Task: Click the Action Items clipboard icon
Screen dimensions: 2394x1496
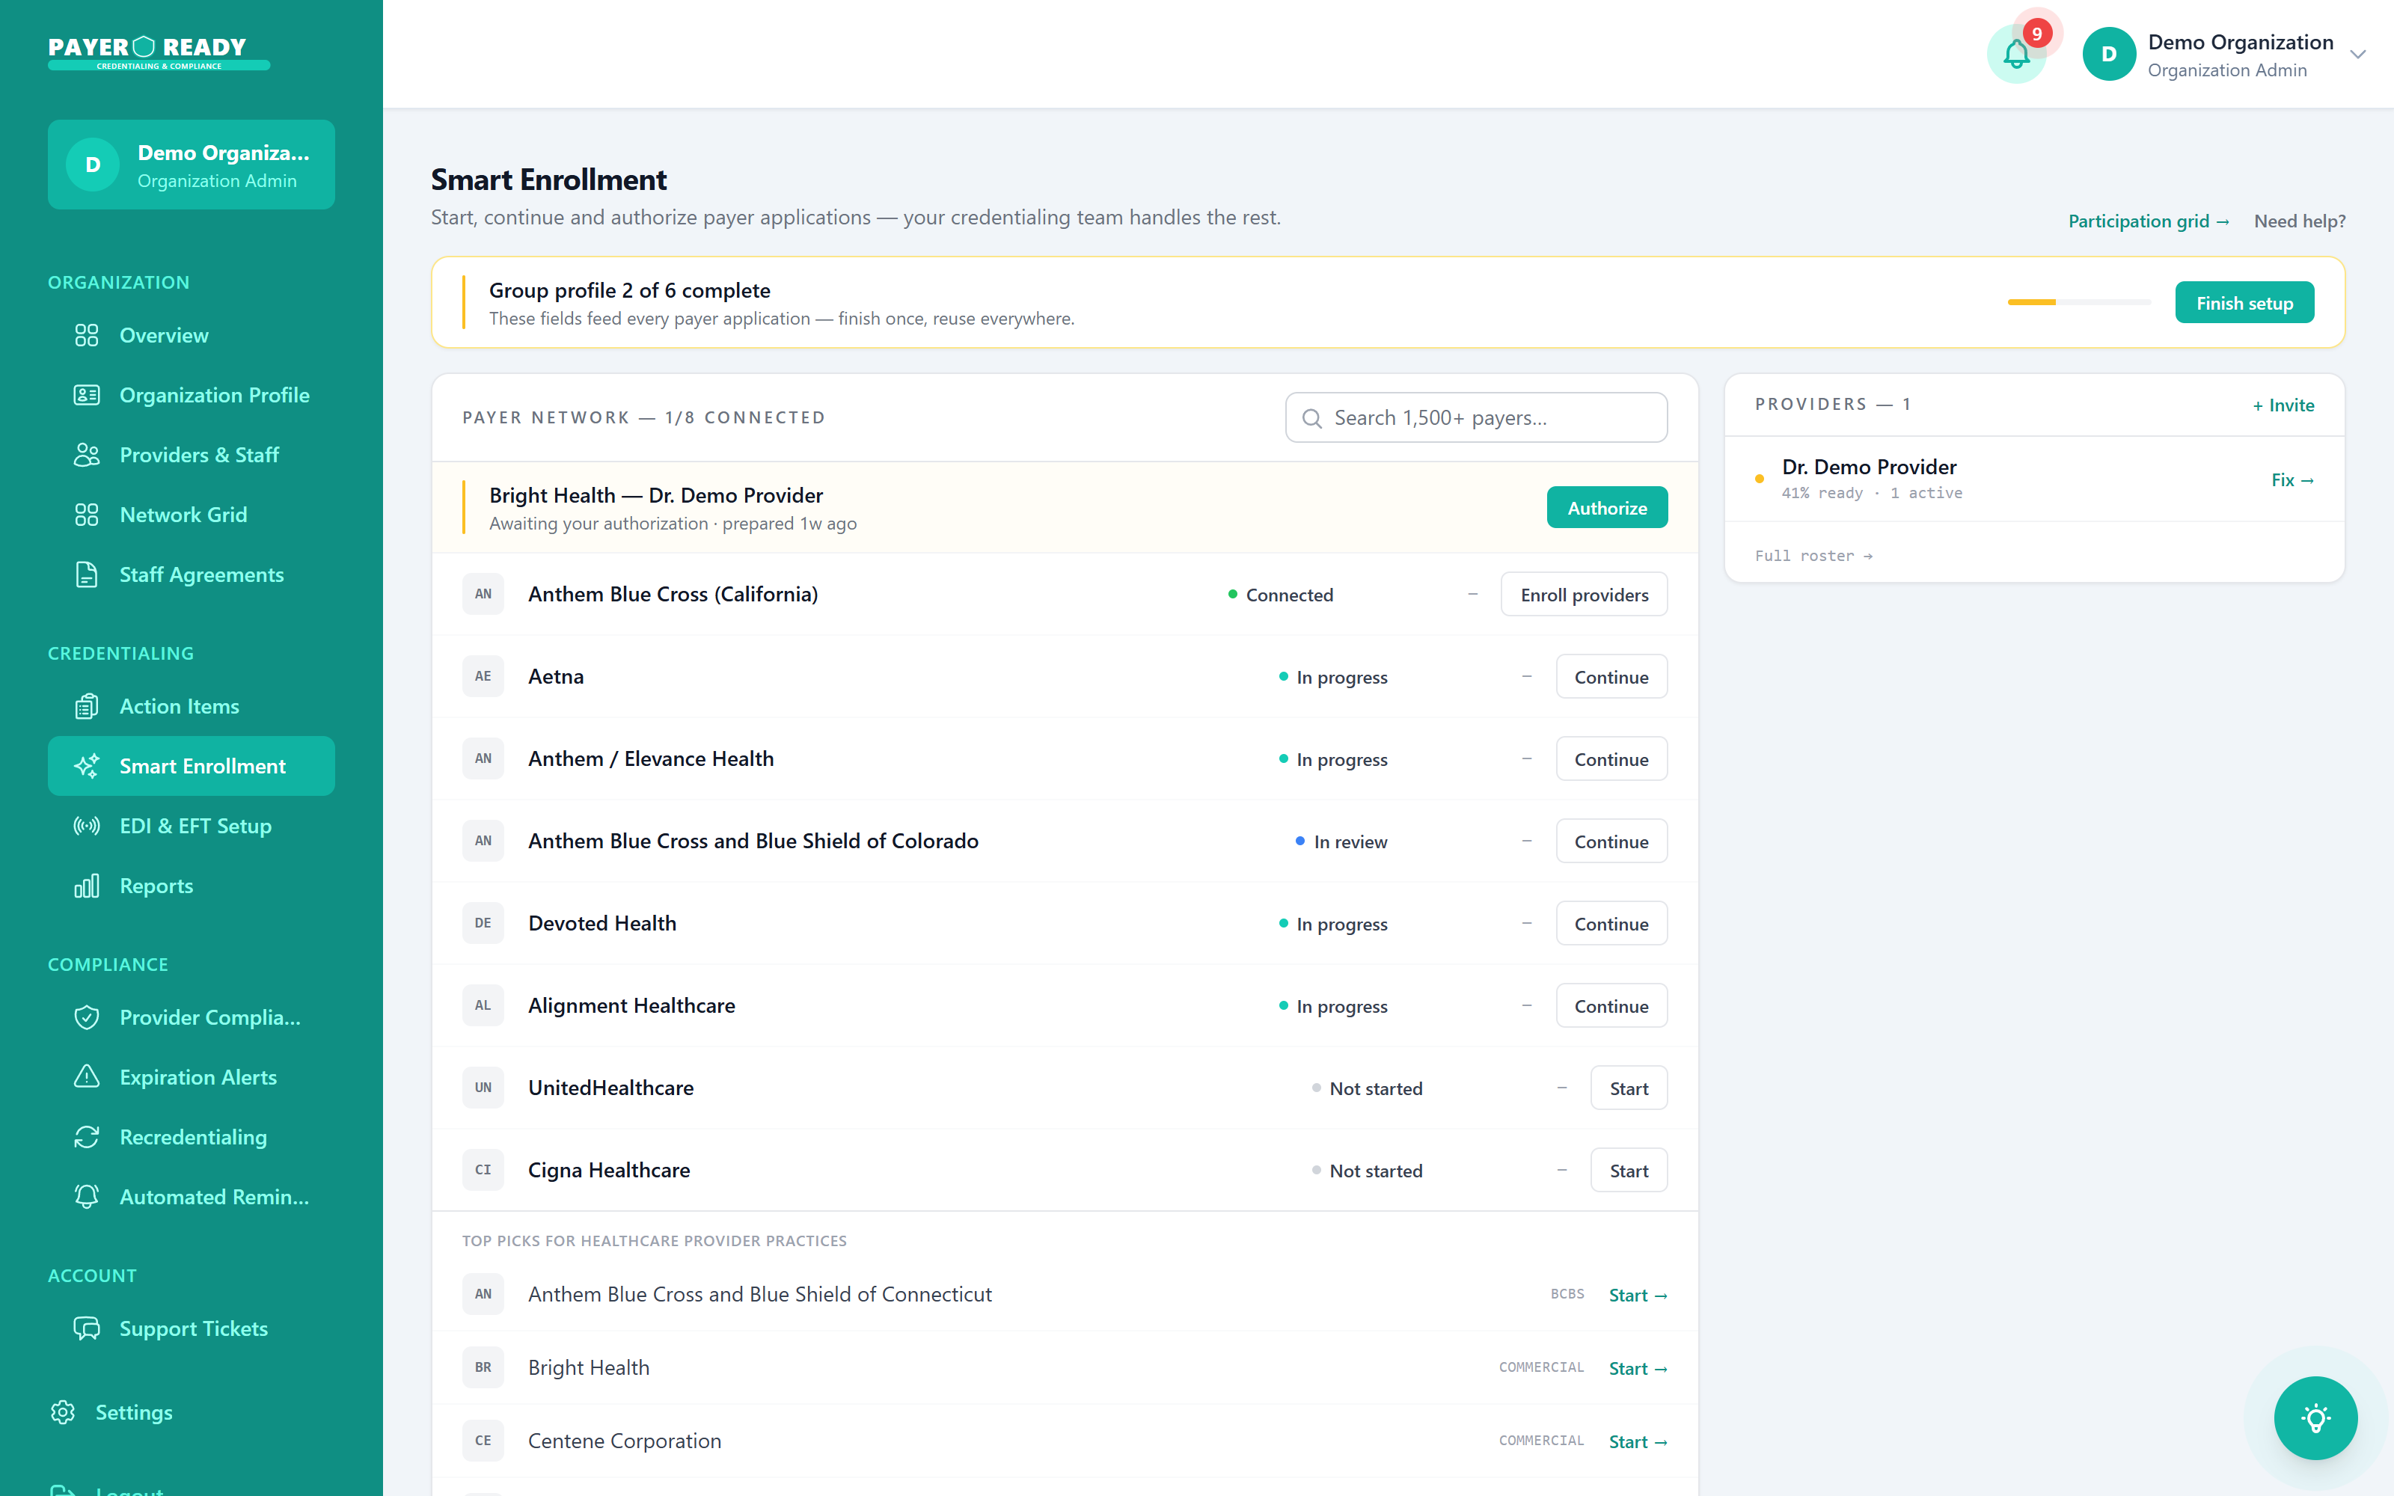Action: (87, 706)
